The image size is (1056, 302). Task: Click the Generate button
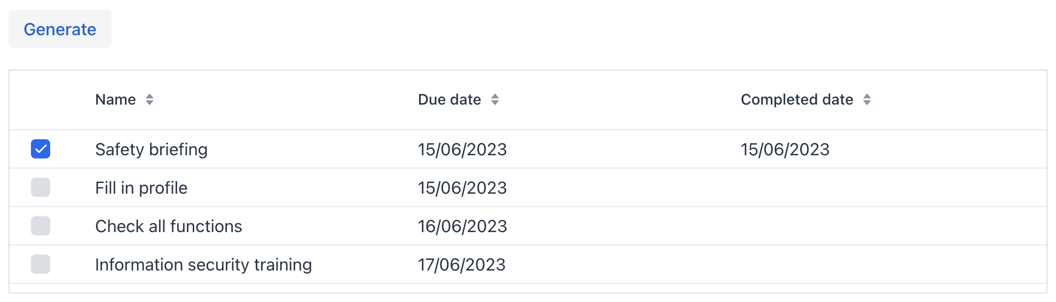(60, 29)
